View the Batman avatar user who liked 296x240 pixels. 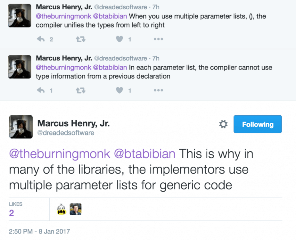[x=62, y=209]
